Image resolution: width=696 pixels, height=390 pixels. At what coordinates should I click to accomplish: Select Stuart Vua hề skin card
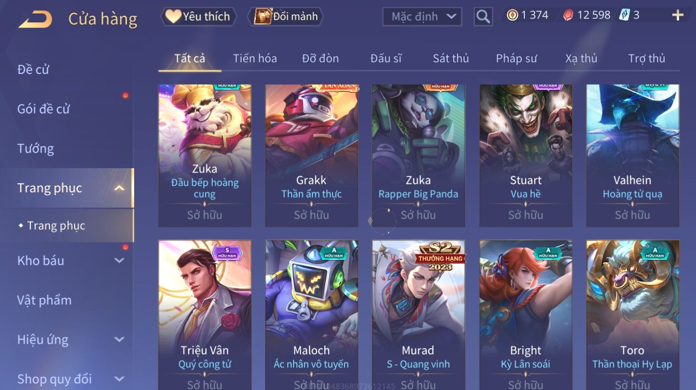[526, 155]
